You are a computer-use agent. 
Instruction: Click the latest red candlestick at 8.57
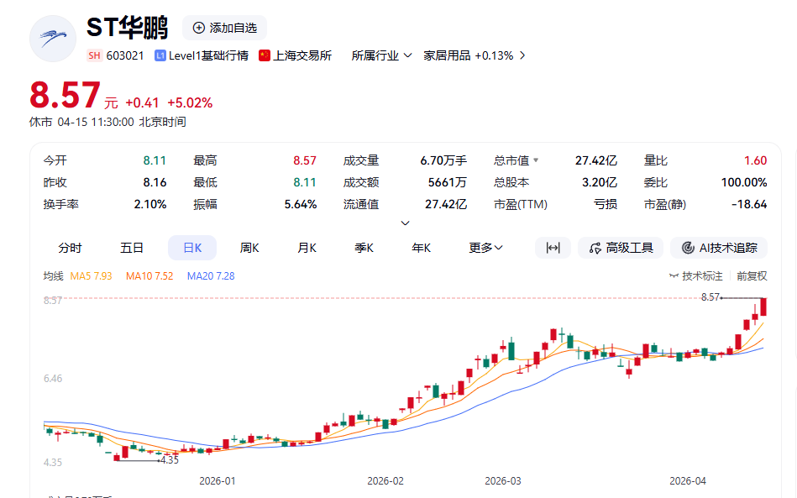(x=763, y=307)
